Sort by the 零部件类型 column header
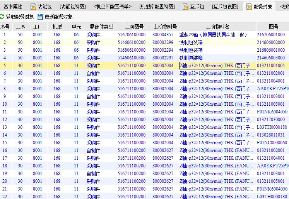This screenshot has height=199, width=289. pos(101,27)
